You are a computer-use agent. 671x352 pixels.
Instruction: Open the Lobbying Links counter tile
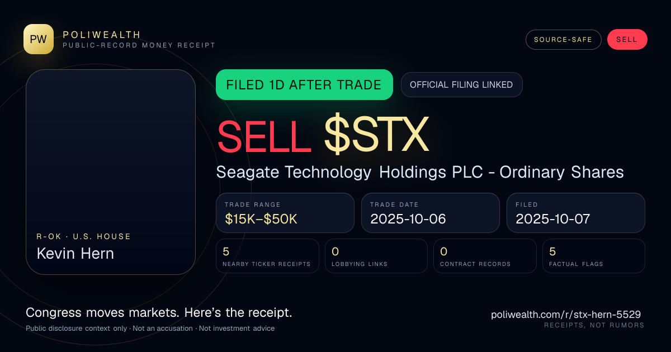coord(376,256)
